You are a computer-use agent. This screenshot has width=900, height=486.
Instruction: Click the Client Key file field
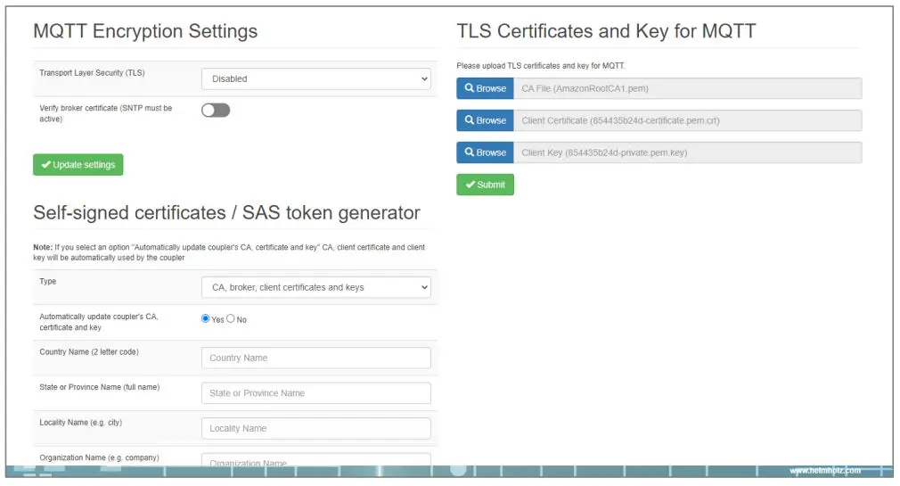tap(687, 152)
